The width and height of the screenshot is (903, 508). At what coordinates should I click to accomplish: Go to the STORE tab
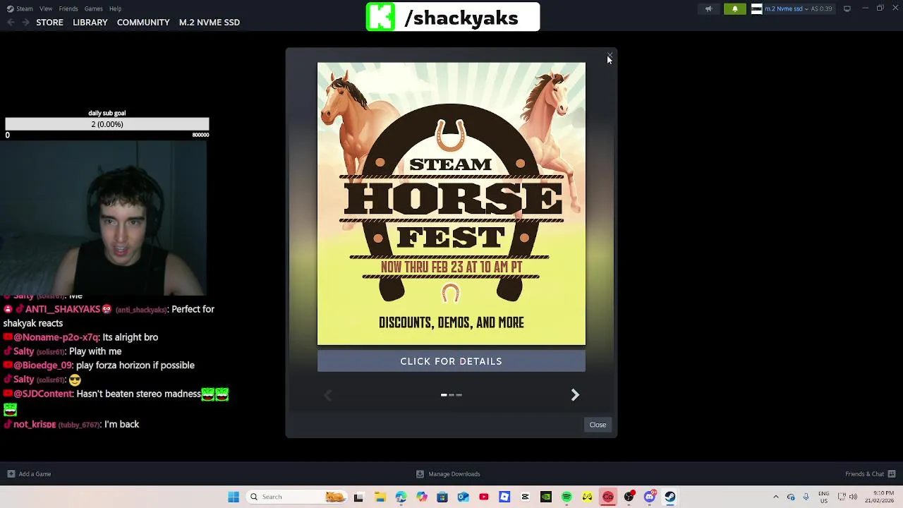click(49, 22)
